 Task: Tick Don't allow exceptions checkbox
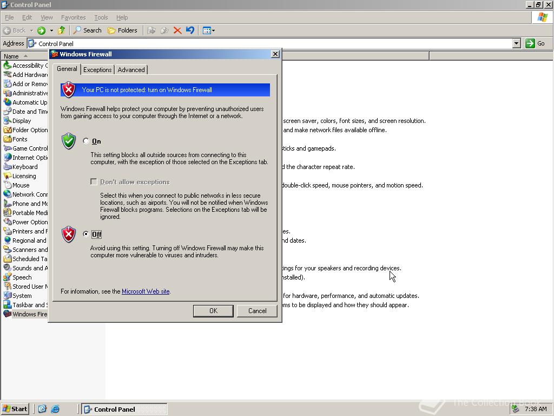coord(94,182)
